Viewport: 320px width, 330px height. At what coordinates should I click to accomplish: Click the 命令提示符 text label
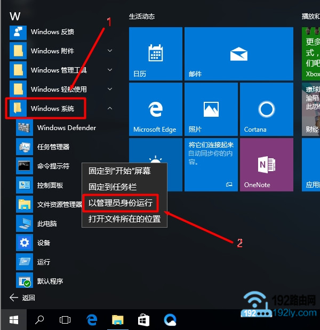tap(53, 166)
